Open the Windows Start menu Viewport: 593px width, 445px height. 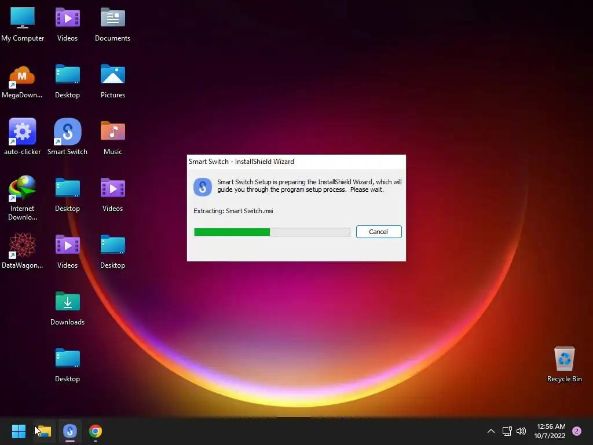point(19,431)
